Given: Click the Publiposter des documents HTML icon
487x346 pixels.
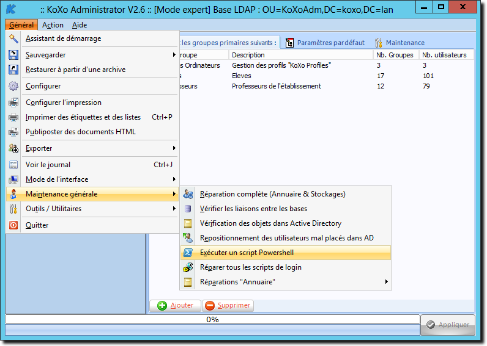Looking at the screenshot, I should [x=13, y=132].
